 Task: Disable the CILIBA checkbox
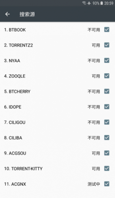[107, 138]
